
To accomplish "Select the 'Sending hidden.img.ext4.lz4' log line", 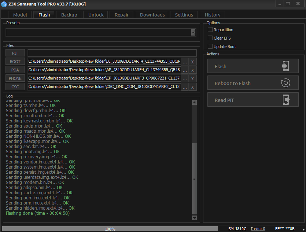I will 40,208.
